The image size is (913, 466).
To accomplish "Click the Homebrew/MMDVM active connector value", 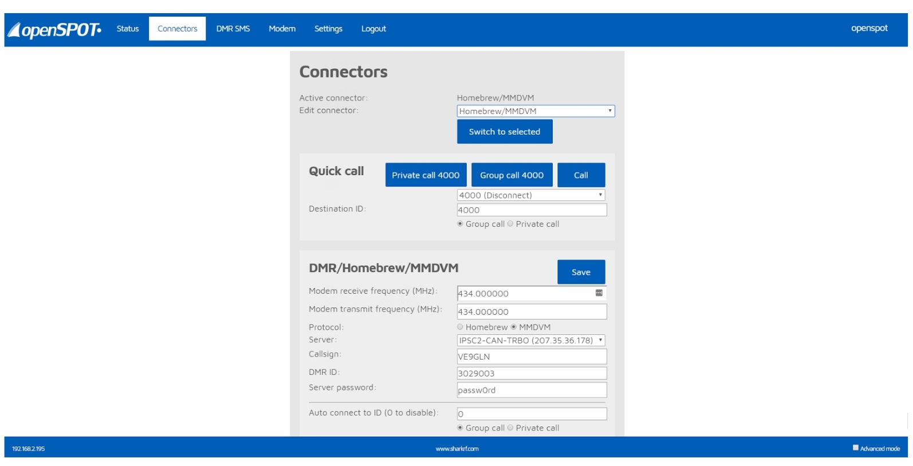I will click(x=495, y=98).
